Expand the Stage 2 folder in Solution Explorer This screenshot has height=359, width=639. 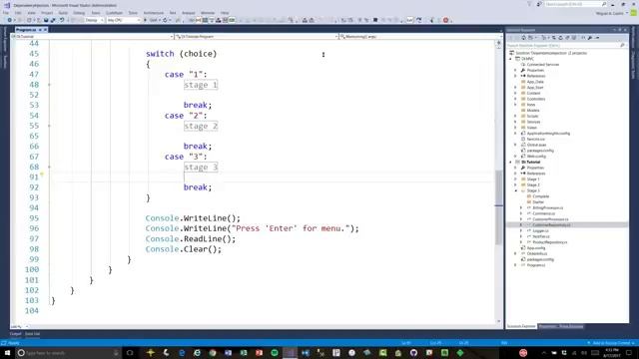click(x=516, y=184)
